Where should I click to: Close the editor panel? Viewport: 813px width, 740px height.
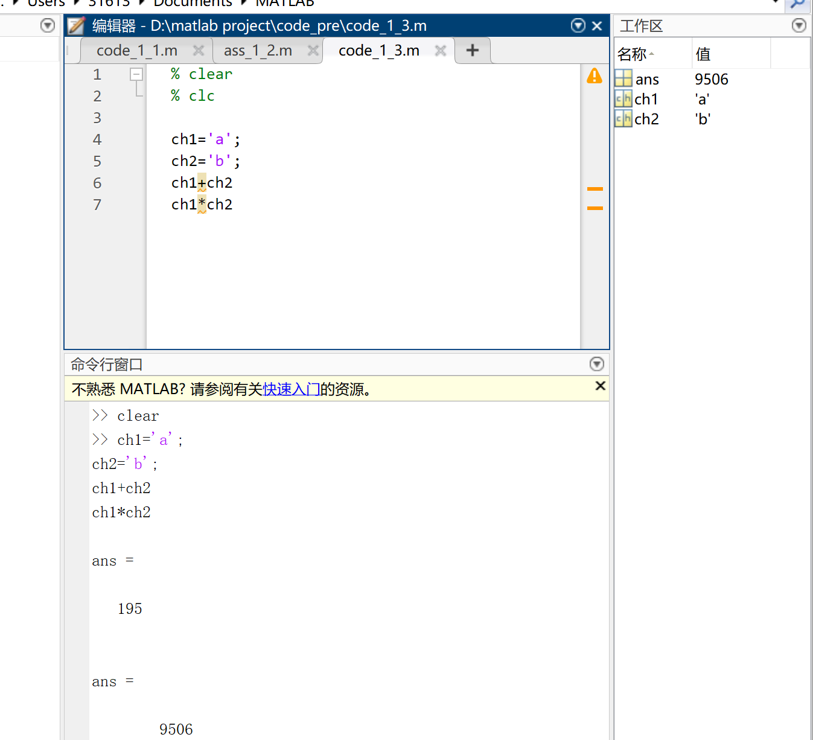(597, 25)
